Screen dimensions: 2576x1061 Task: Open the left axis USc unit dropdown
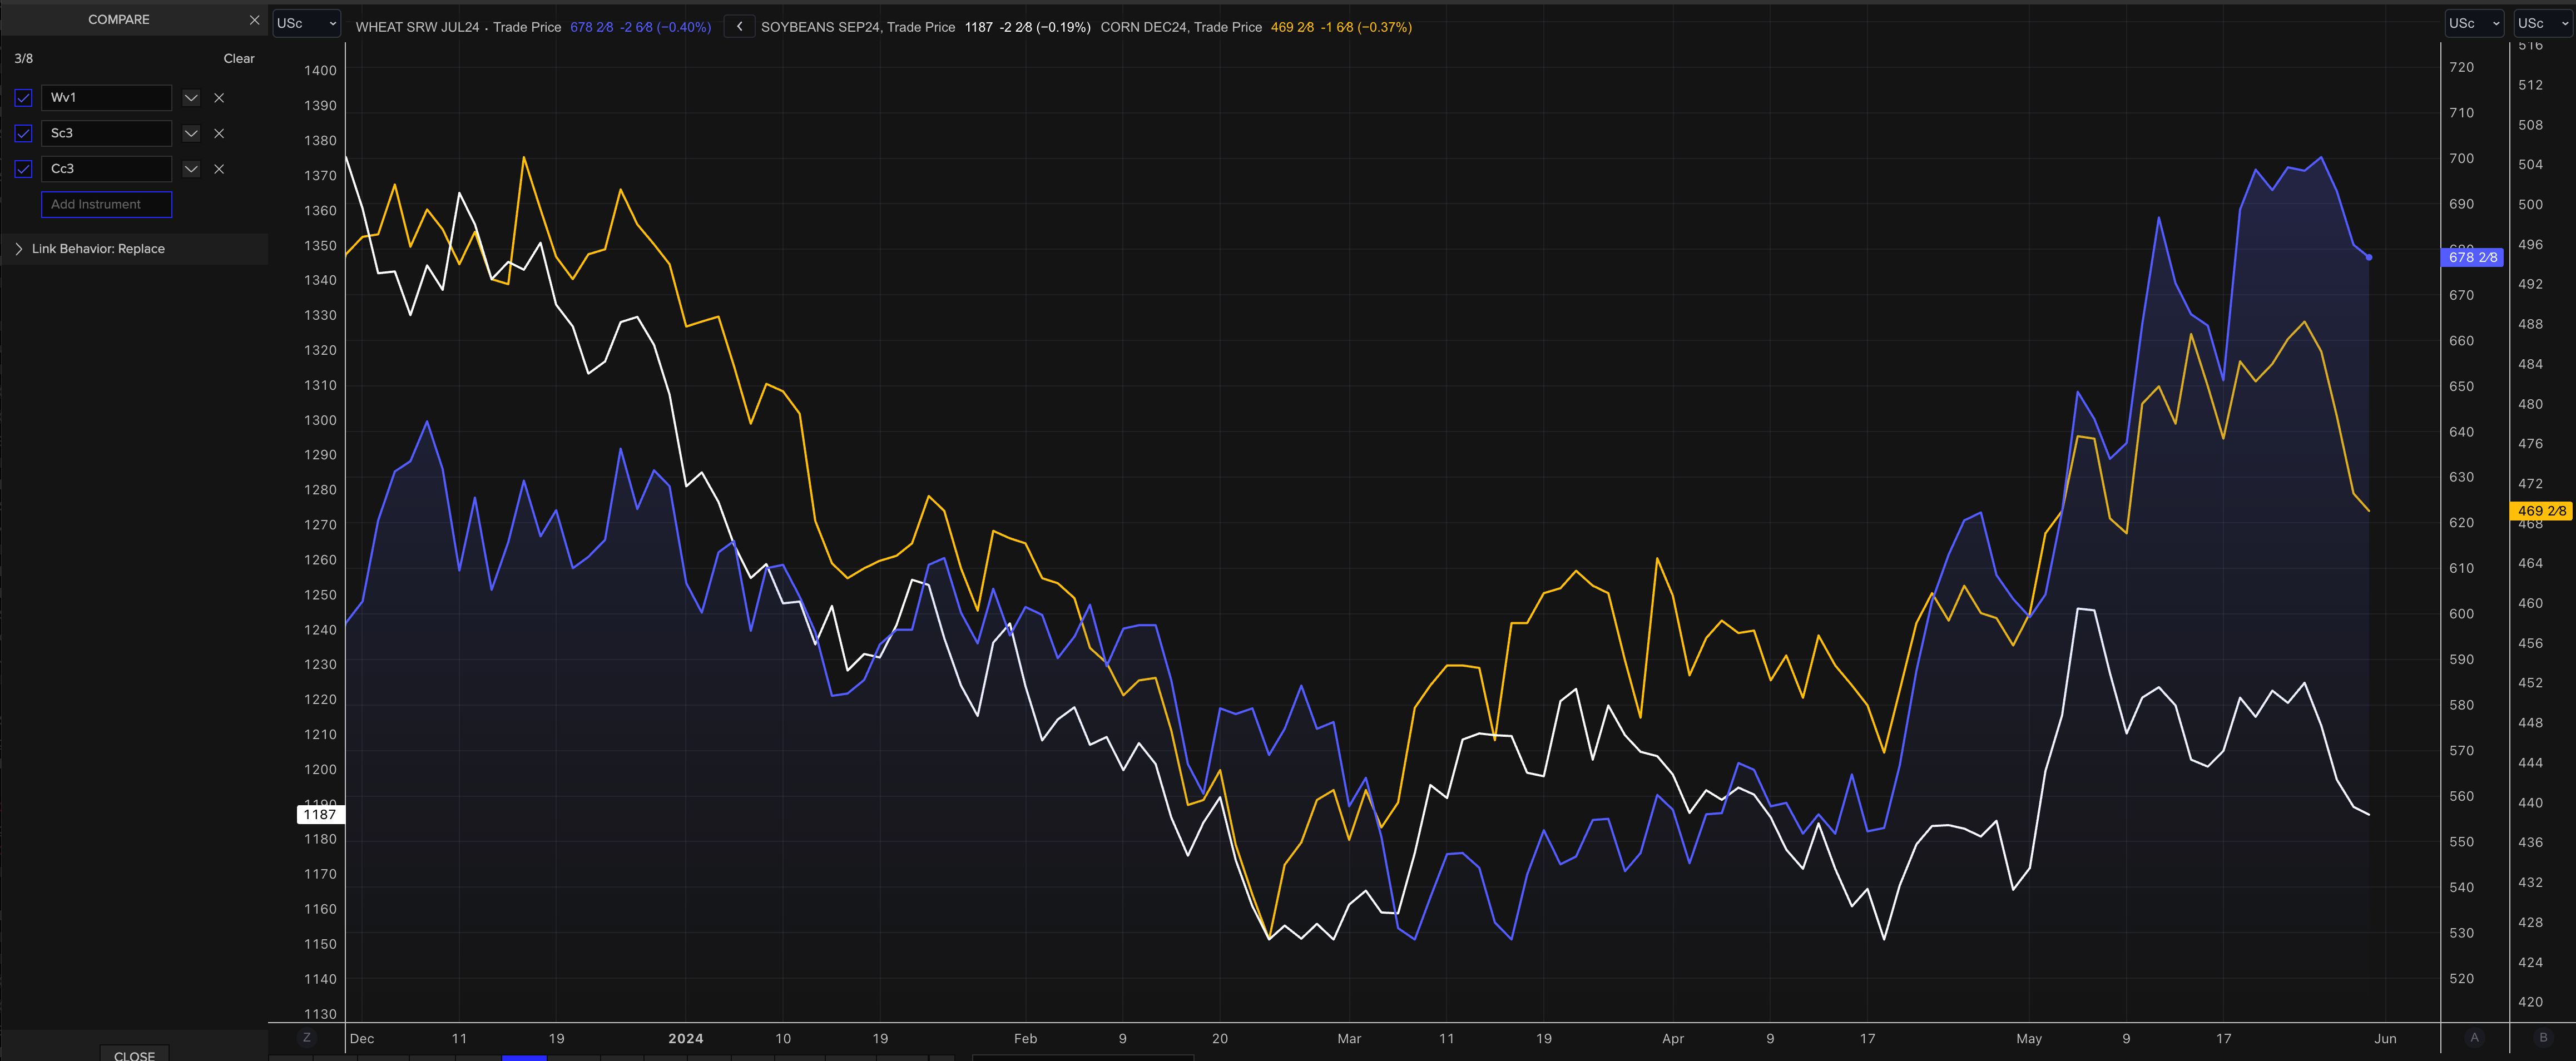307,23
